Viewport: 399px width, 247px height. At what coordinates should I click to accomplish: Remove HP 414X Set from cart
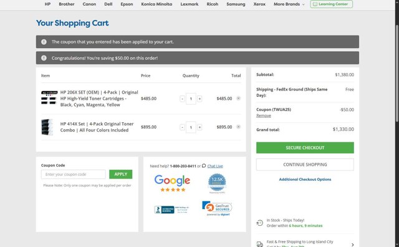pos(238,127)
